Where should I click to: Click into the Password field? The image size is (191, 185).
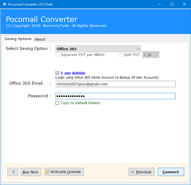pyautogui.click(x=115, y=96)
